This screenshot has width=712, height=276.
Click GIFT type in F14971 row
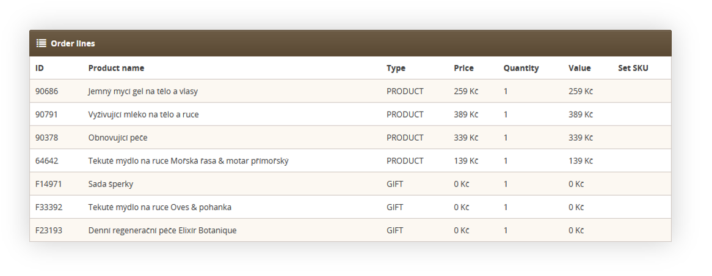[x=395, y=184]
